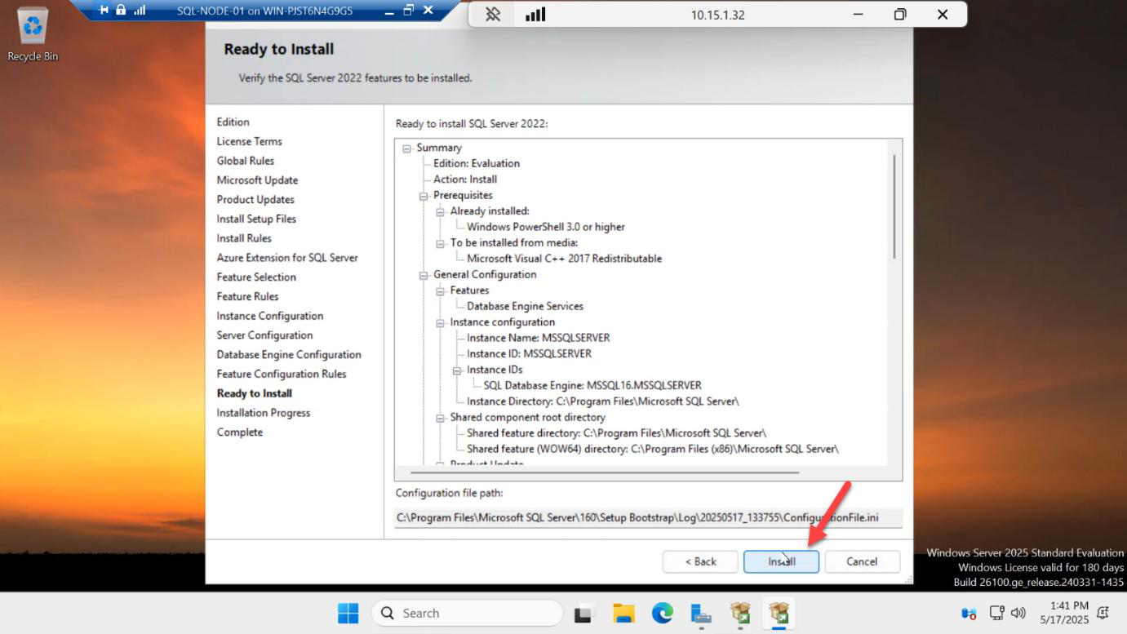1127x634 pixels.
Task: Select 'Windows PowerShell 3.0 or higher' row
Action: coord(546,227)
